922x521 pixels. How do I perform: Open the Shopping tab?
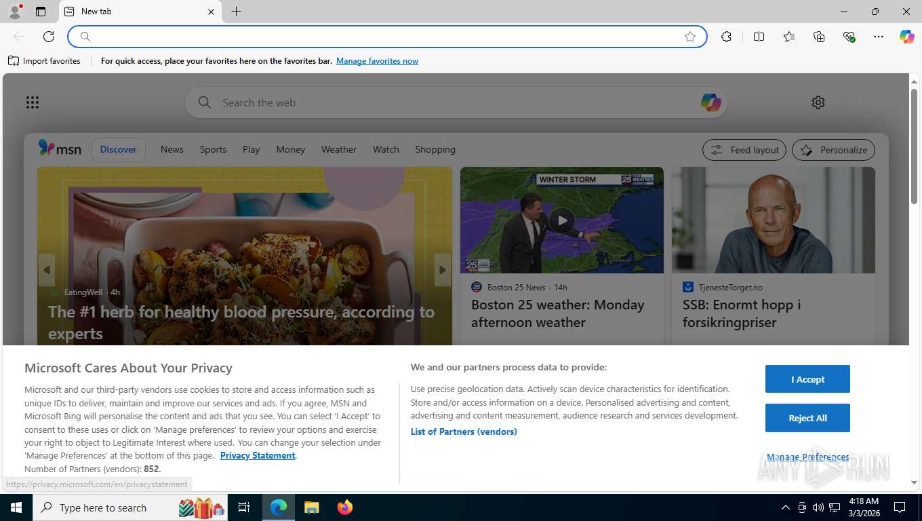tap(435, 149)
